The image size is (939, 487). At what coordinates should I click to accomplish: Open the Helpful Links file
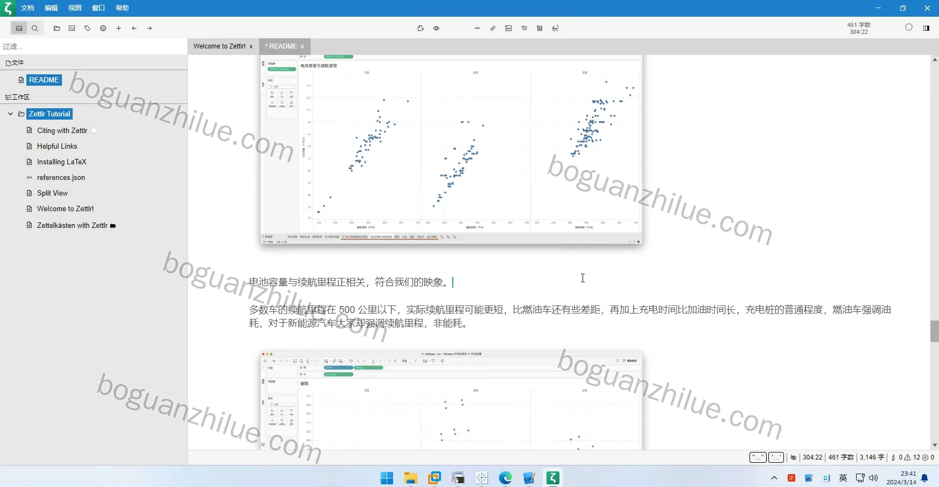coord(57,146)
